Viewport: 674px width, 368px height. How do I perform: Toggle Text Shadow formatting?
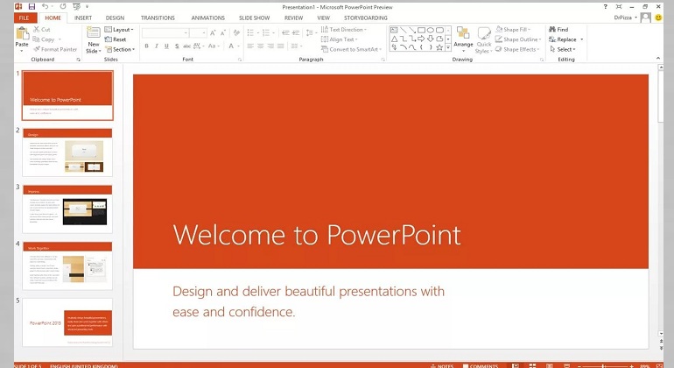click(177, 46)
